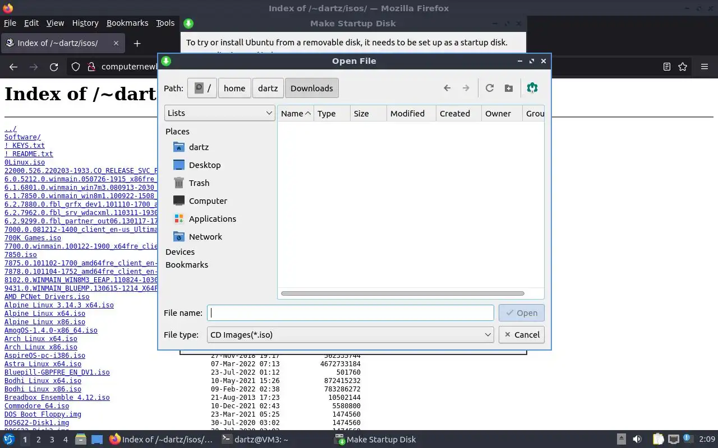Click into the File name input field
Viewport: 718px width, 448px height.
click(350, 313)
